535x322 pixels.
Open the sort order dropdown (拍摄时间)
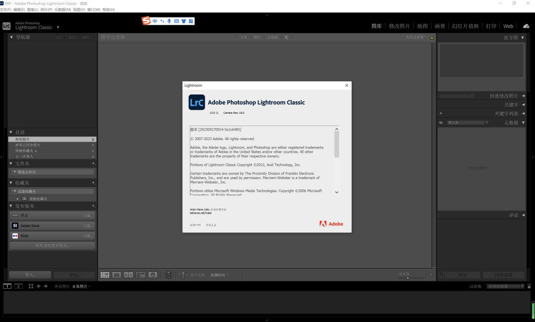click(219, 275)
